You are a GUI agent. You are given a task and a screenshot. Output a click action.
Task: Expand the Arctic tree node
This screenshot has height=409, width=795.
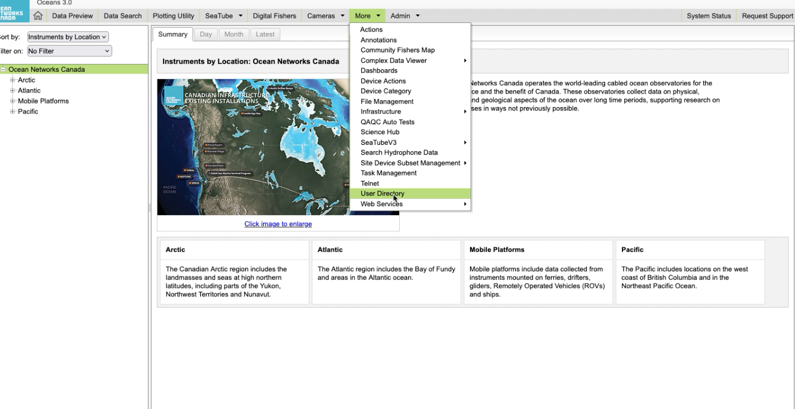[12, 80]
